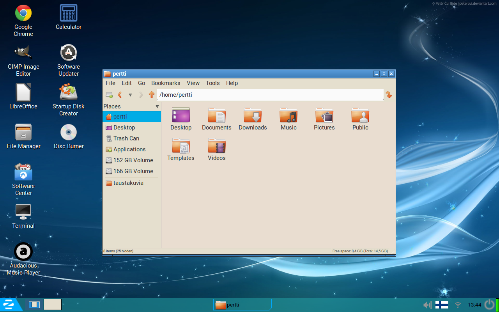Click the volume icon in system tray
The height and width of the screenshot is (312, 499).
[427, 305]
